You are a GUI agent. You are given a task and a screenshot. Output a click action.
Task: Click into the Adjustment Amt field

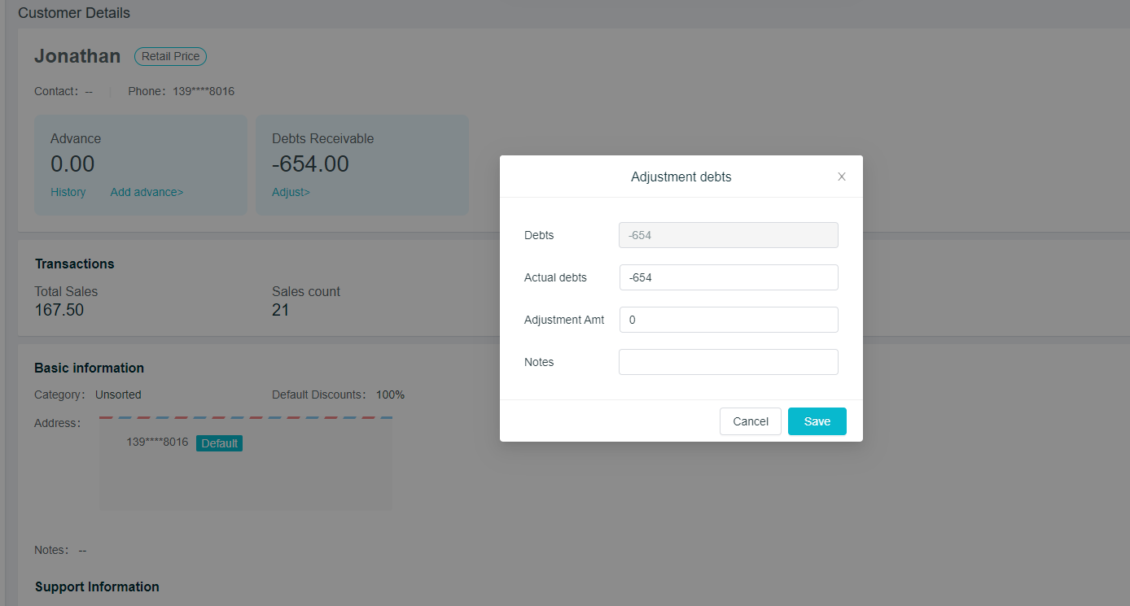[728, 320]
